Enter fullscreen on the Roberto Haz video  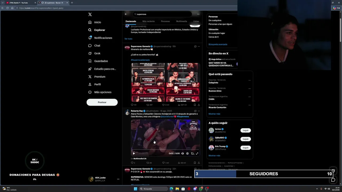pos(197,153)
